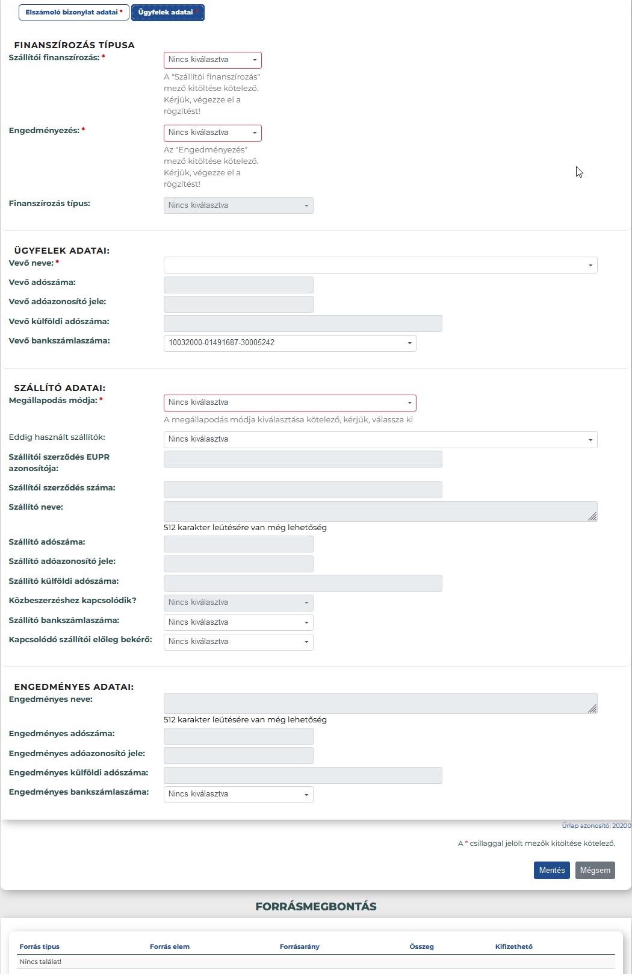Click the Engedményes neve text area
This screenshot has height=976, width=632.
coord(380,704)
